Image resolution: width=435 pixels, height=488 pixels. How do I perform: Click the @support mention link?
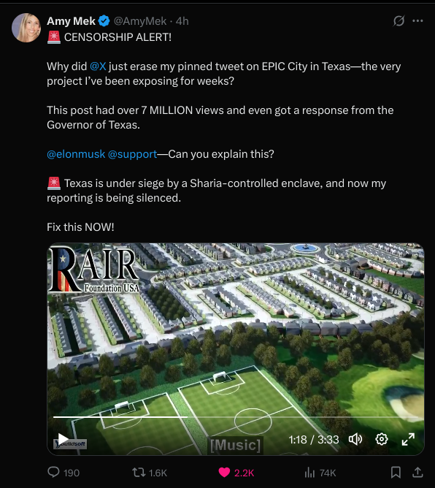(132, 154)
